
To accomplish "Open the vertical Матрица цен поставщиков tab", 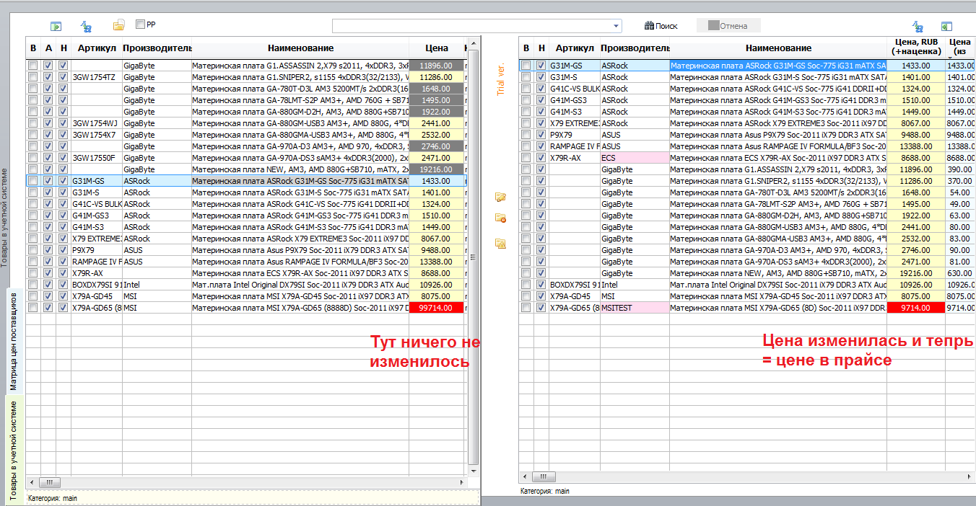I will pyautogui.click(x=13, y=341).
